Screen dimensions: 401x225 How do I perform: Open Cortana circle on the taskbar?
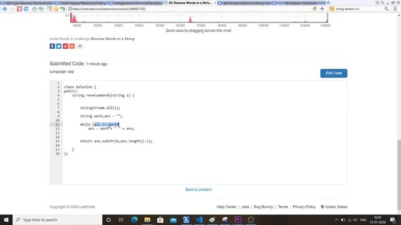(x=108, y=219)
